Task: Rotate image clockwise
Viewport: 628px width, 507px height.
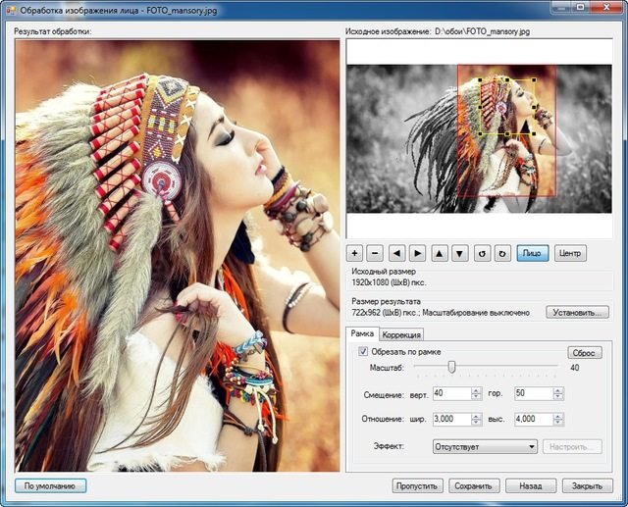Action: point(502,253)
